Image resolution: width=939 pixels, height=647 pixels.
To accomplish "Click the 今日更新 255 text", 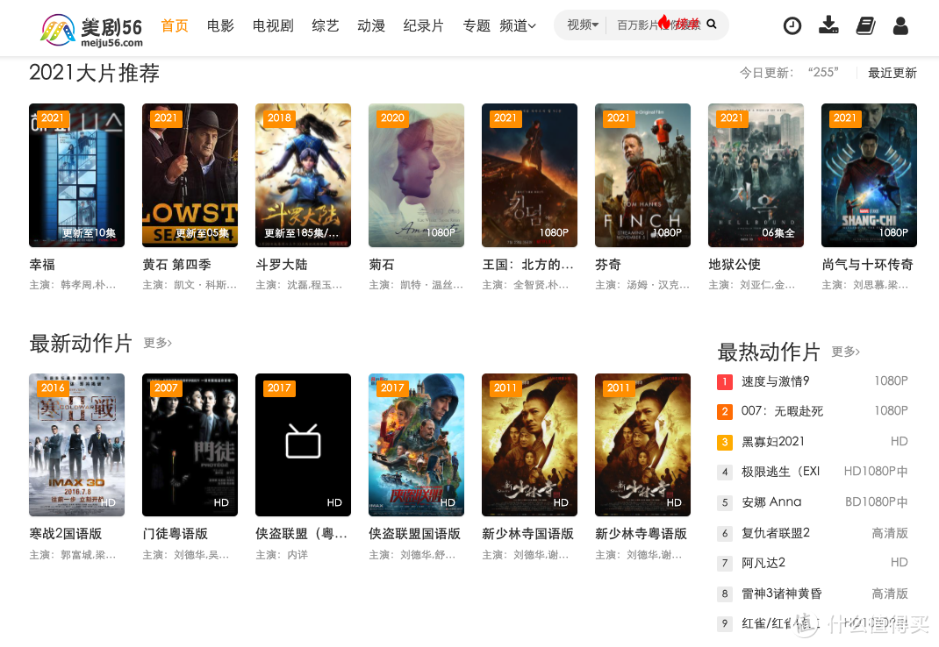I will (789, 73).
